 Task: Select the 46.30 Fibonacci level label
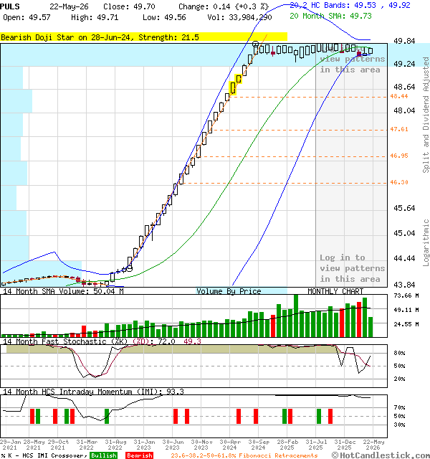pyautogui.click(x=399, y=182)
